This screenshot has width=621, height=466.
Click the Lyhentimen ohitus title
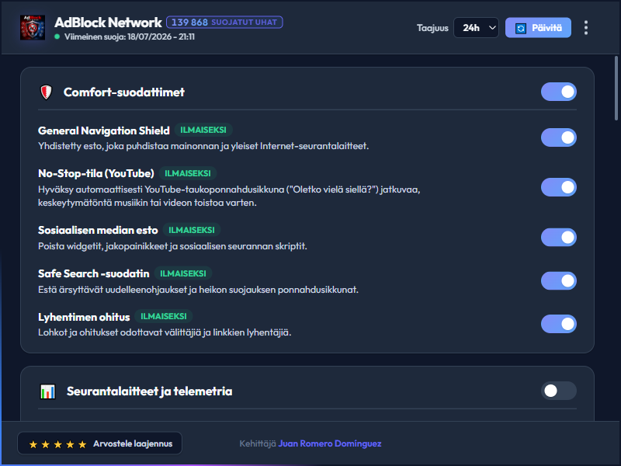pos(84,317)
